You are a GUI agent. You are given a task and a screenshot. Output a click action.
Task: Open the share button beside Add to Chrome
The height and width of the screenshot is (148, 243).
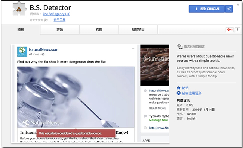pos(229,9)
